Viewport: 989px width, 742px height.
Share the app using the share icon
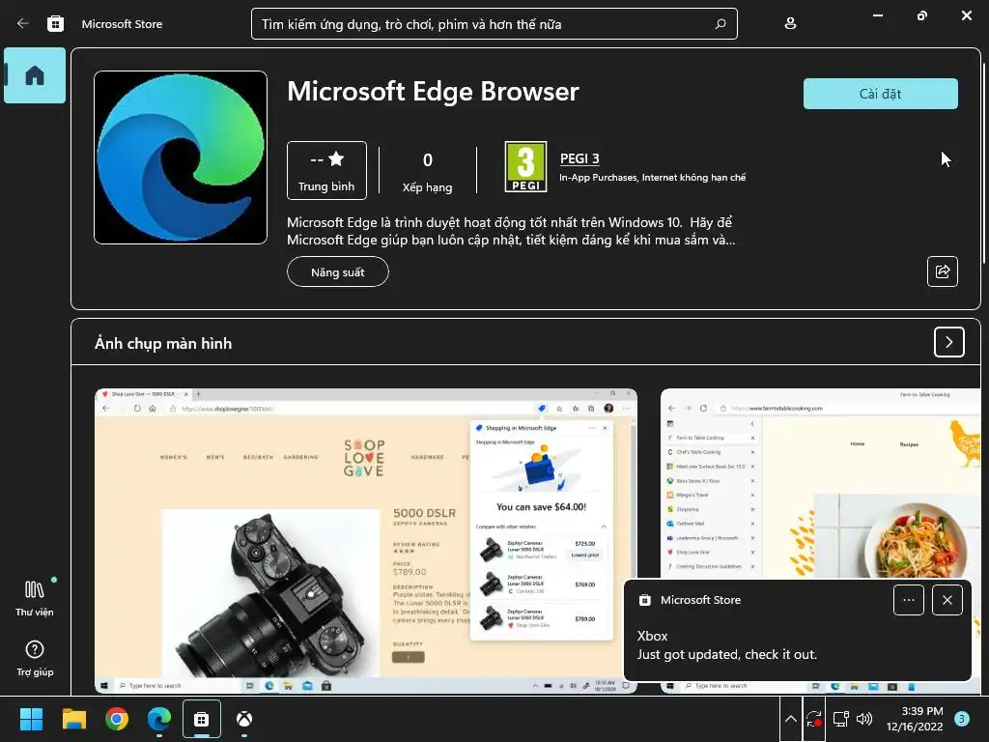point(943,271)
